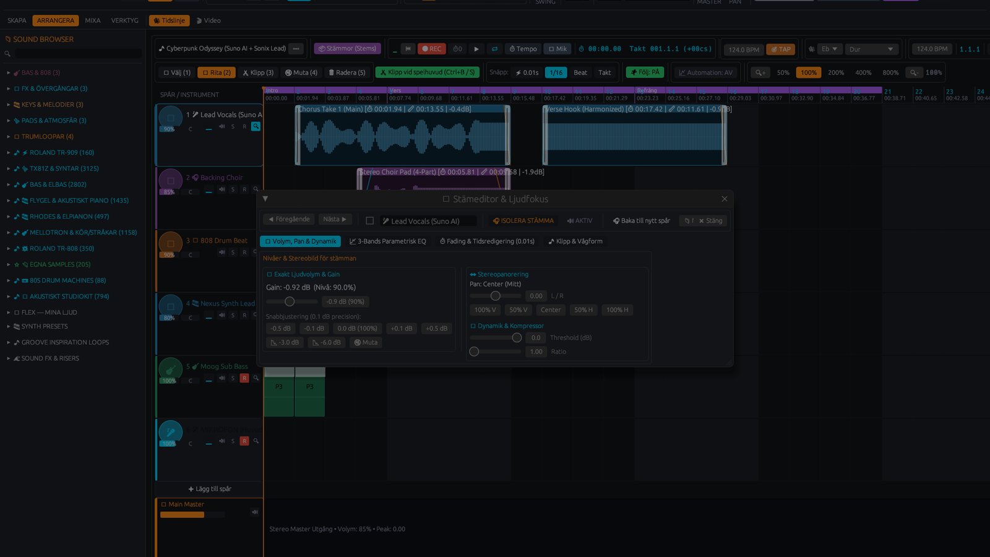This screenshot has width=990, height=557.
Task: Open project options ellipsis button
Action: tap(296, 49)
